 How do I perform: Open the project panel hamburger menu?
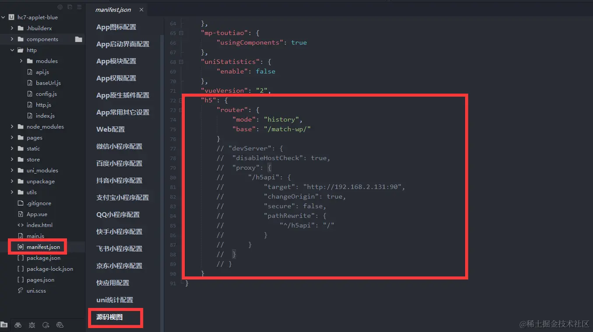pyautogui.click(x=79, y=7)
